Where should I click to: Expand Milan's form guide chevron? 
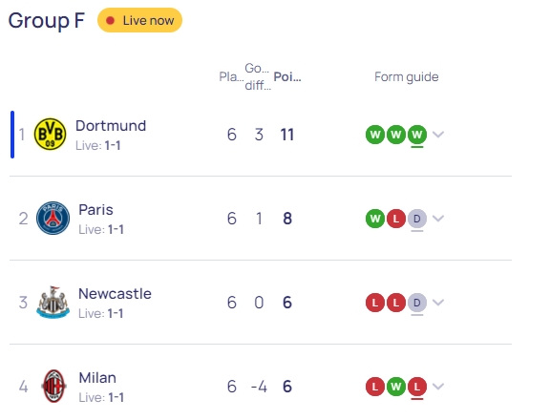pos(438,387)
